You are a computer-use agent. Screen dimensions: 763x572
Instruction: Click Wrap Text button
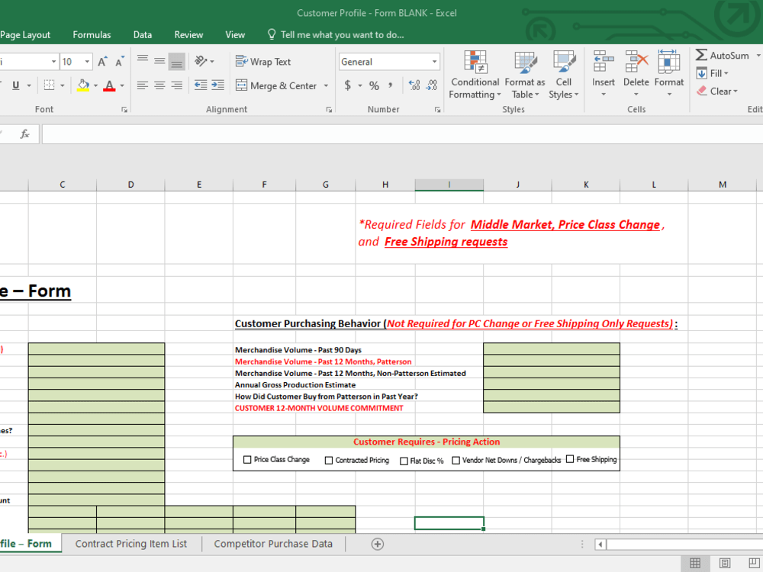click(263, 62)
